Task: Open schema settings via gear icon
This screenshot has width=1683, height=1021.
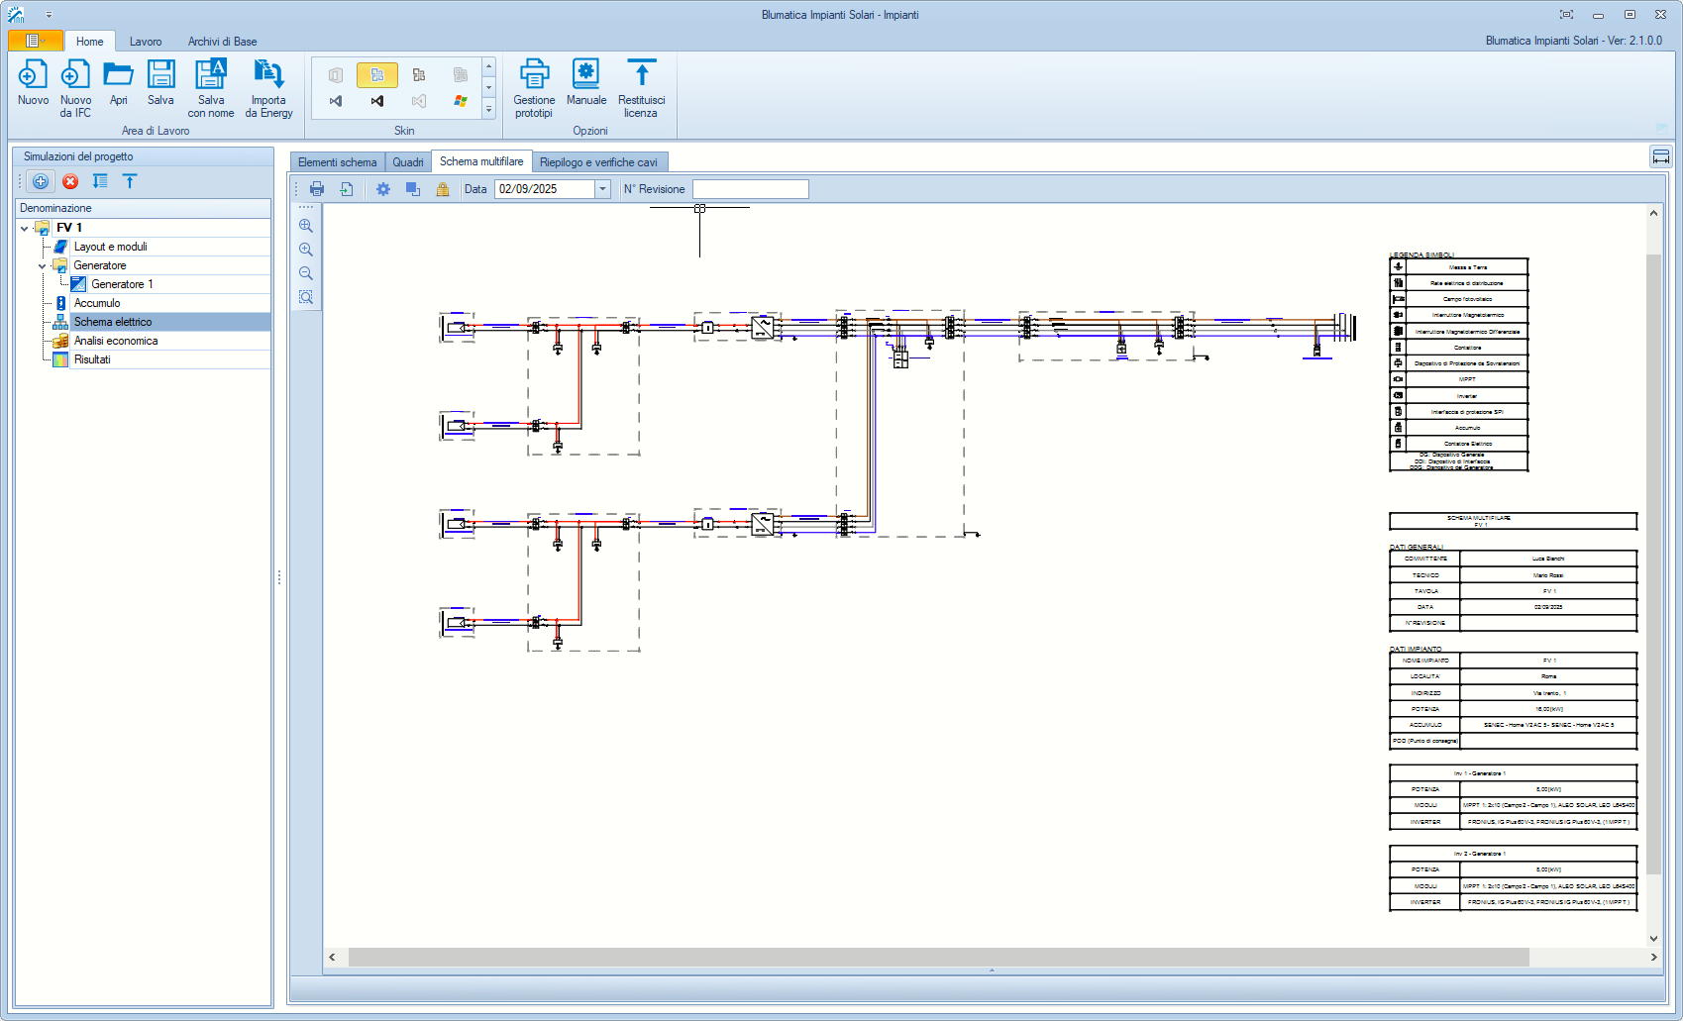Action: tap(382, 188)
